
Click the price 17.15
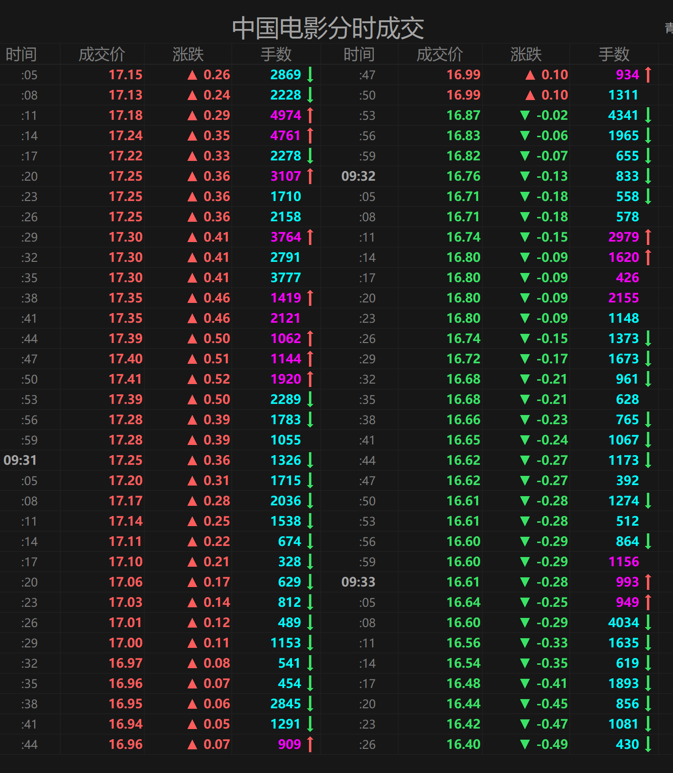[x=126, y=75]
